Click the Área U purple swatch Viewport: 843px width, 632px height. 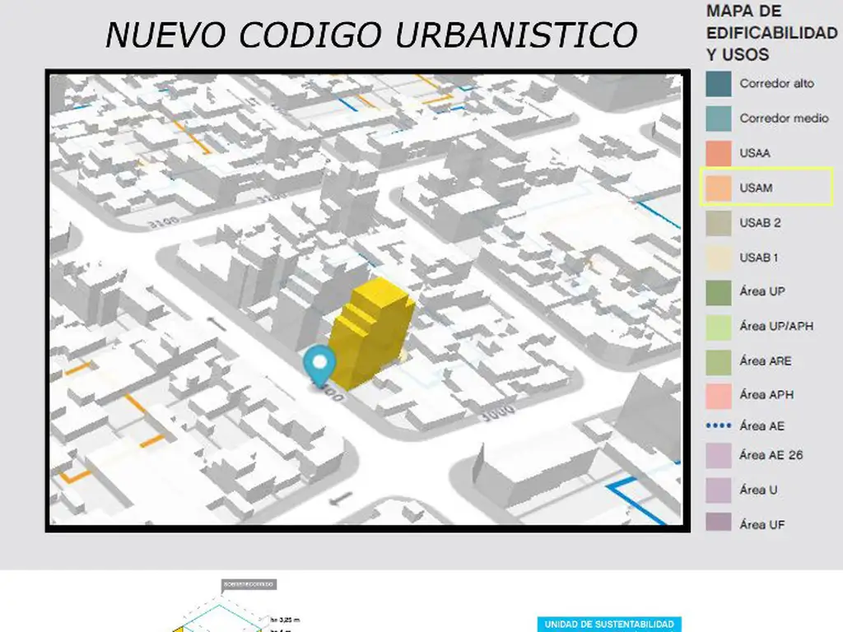[x=718, y=490]
